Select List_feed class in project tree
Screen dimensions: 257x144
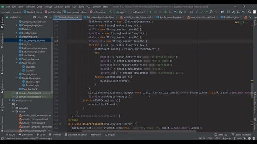(27, 44)
